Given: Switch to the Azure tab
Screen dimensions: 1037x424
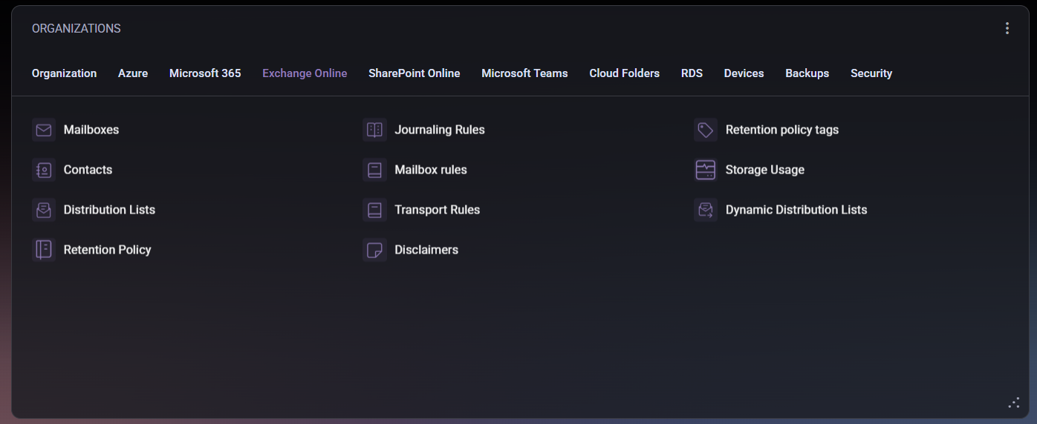Looking at the screenshot, I should point(133,73).
